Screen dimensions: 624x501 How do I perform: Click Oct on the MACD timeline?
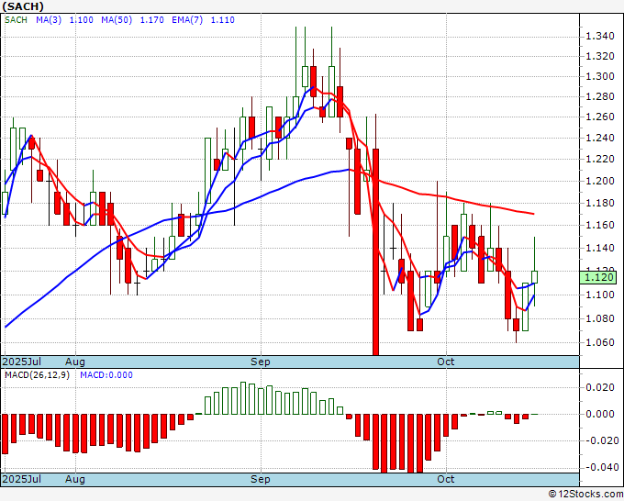(446, 479)
